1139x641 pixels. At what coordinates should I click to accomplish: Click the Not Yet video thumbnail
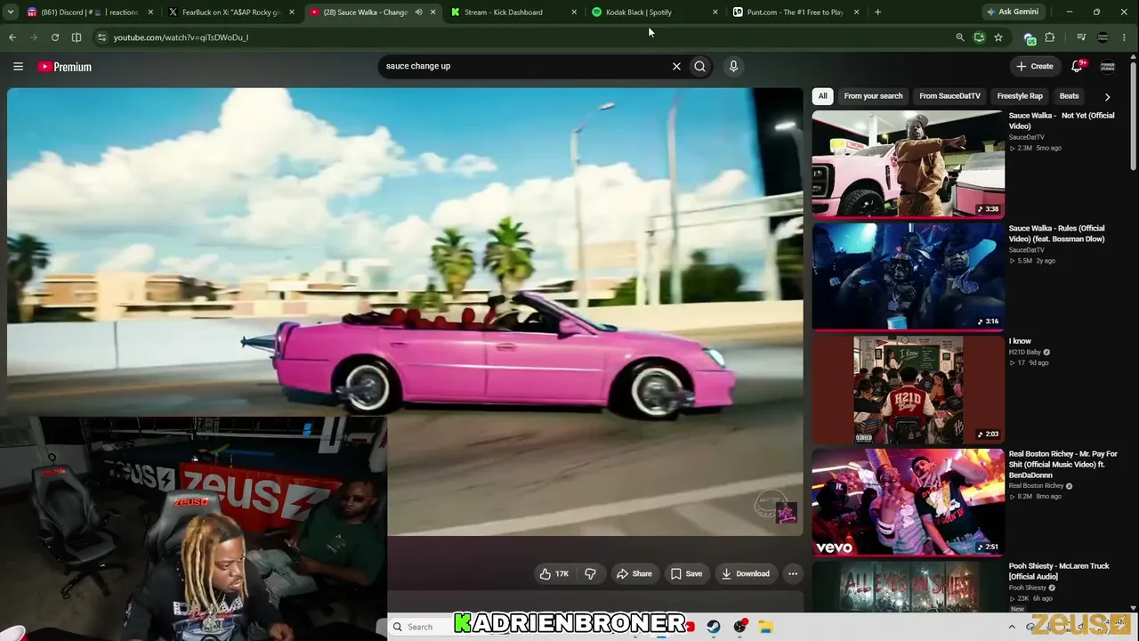[x=909, y=164]
